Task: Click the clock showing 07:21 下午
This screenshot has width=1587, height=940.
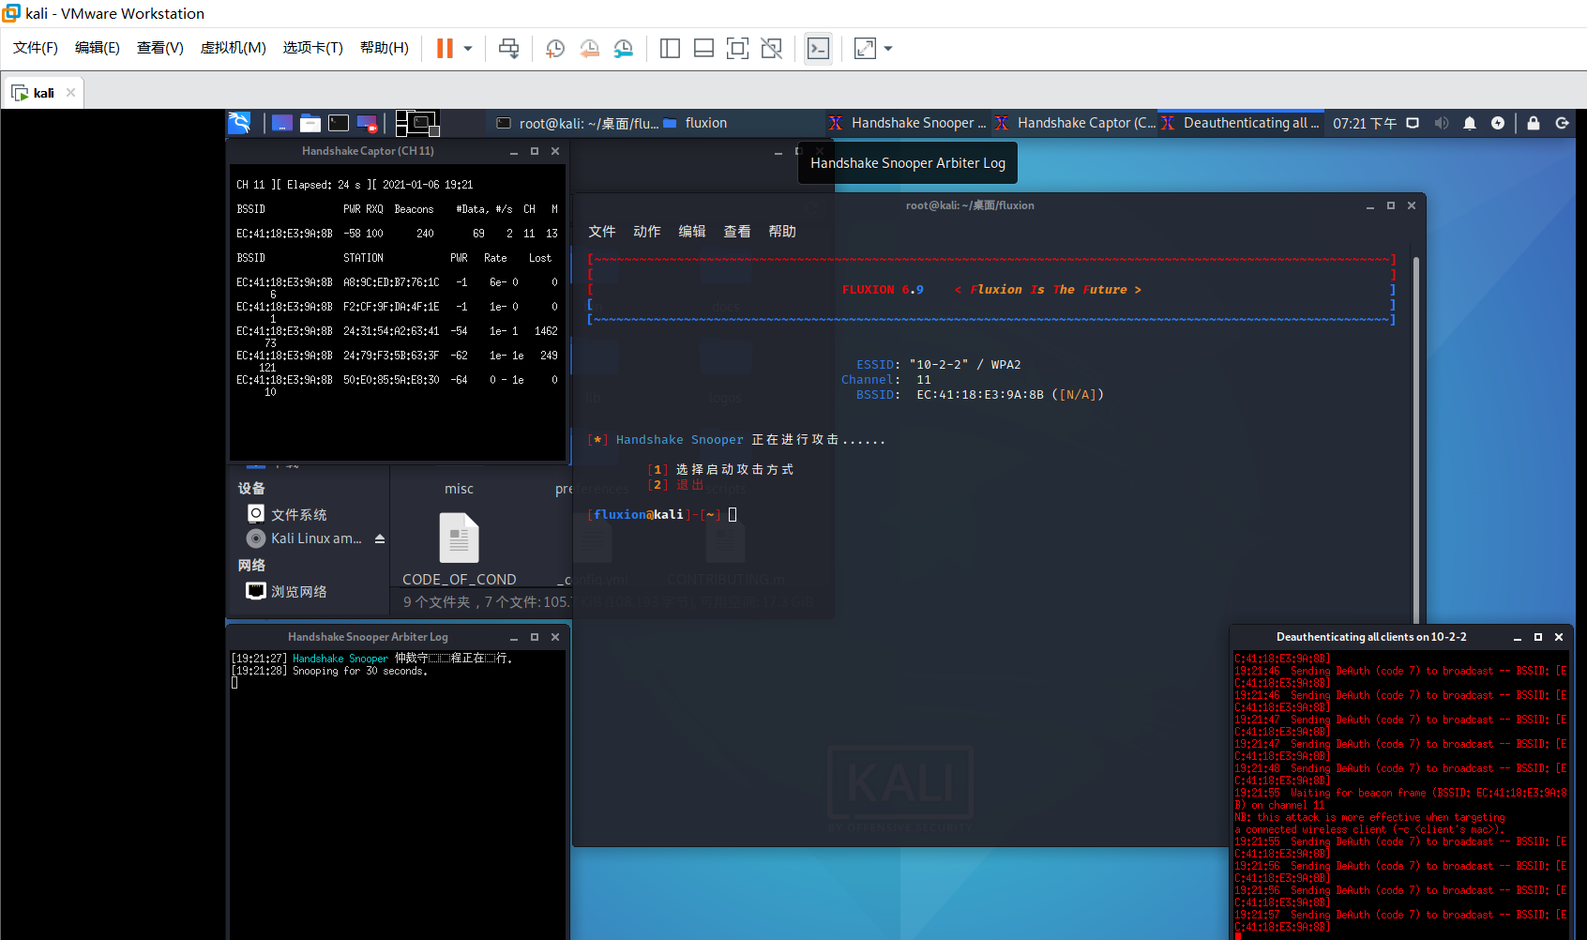Action: [1365, 124]
